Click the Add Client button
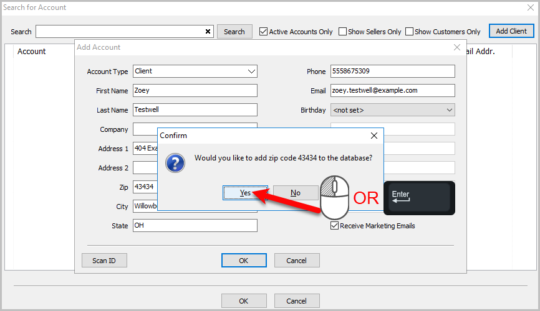Image resolution: width=540 pixels, height=311 pixels. tap(511, 31)
